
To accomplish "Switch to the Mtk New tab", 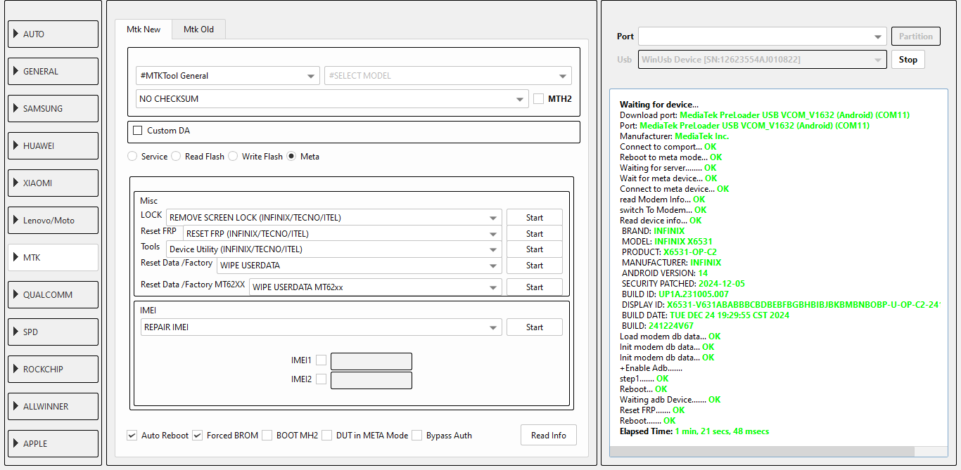I will pos(144,29).
